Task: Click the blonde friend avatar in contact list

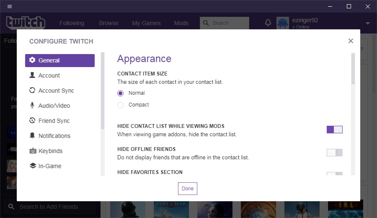Action: [x=12, y=166]
